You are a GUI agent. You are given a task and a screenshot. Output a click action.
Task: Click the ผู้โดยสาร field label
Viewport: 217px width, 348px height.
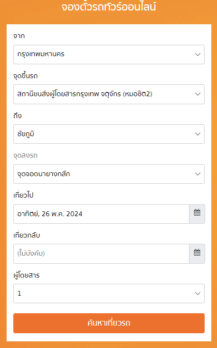pos(26,275)
